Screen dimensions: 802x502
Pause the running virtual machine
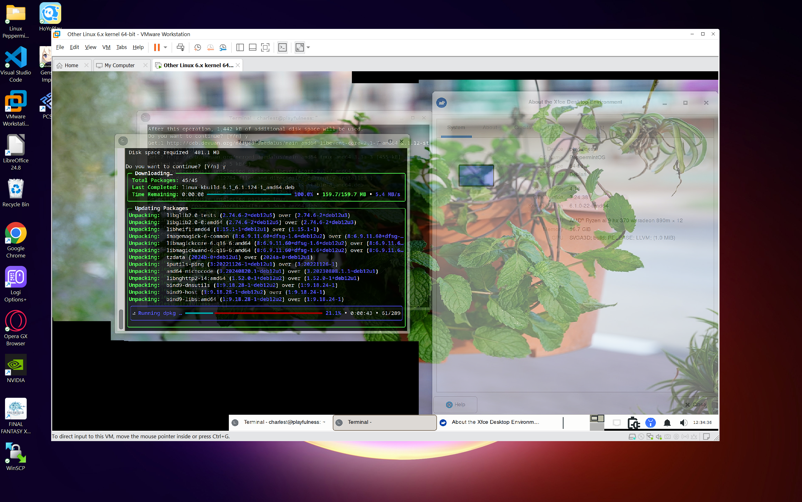pos(157,47)
